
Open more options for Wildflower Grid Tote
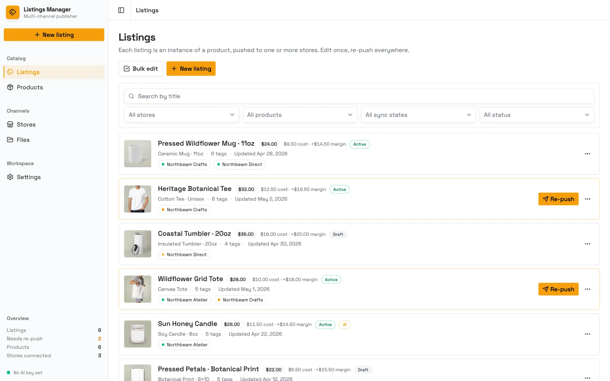point(587,289)
